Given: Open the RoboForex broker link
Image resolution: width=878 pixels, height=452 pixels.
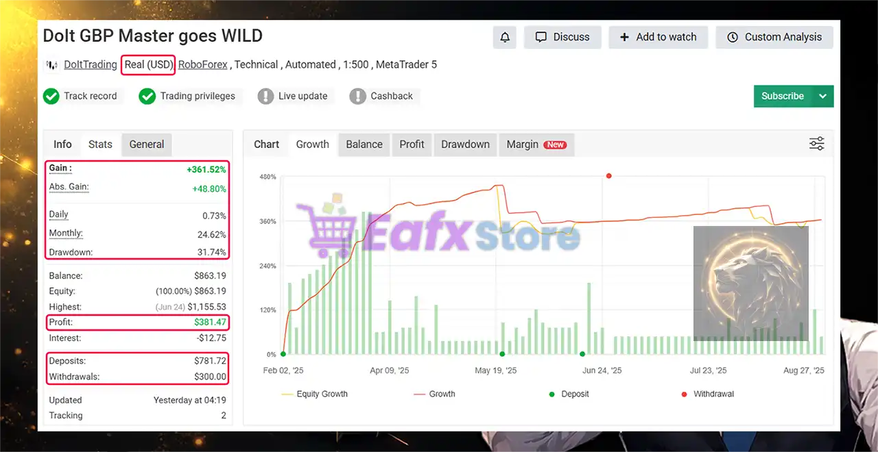Looking at the screenshot, I should tap(203, 65).
